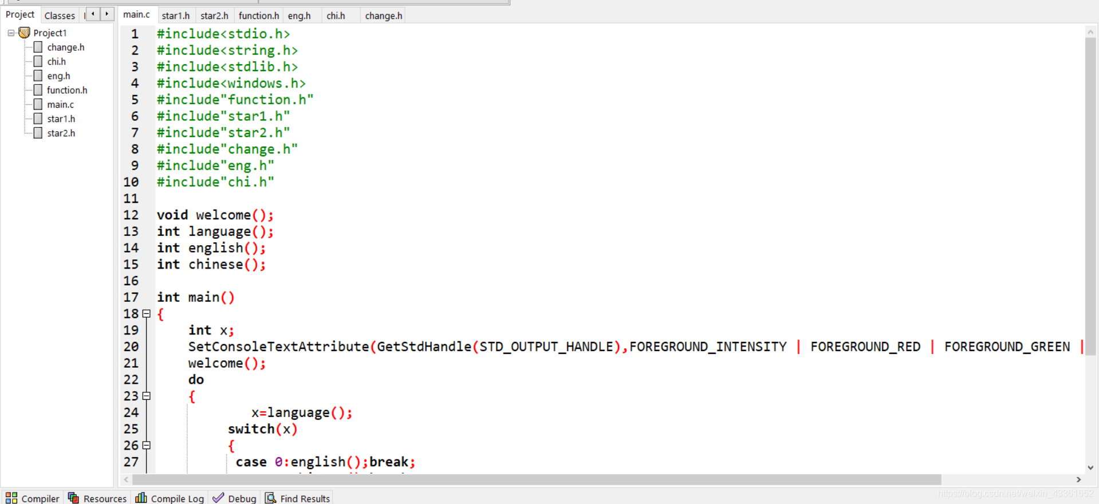This screenshot has width=1099, height=504.
Task: Collapse the code fold at line 18
Action: (x=147, y=314)
